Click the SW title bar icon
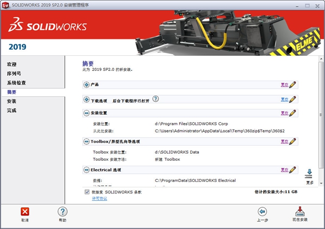 pyautogui.click(x=5, y=5)
